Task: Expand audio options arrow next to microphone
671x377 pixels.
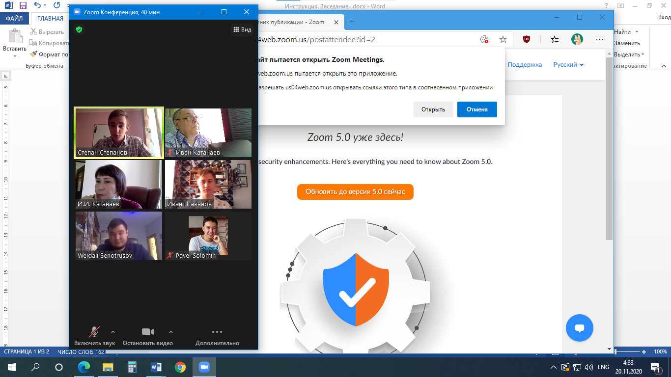Action: (x=113, y=331)
